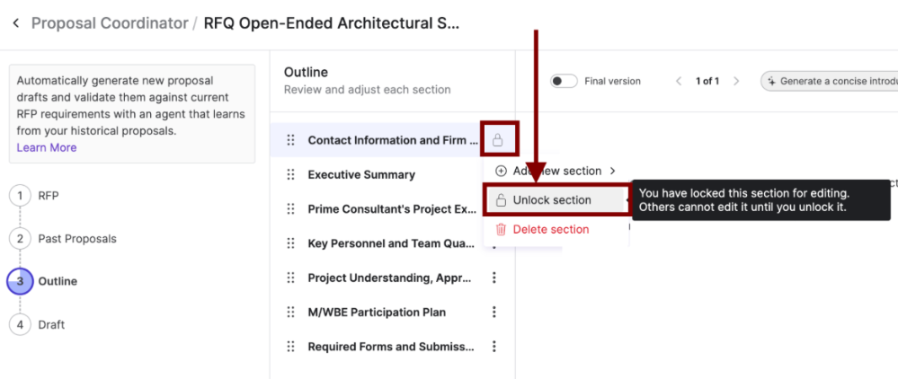The image size is (898, 379).
Task: Open the Learn More link
Action: coord(47,147)
